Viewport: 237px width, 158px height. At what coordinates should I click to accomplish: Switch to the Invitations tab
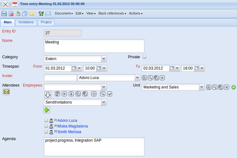point(26,22)
